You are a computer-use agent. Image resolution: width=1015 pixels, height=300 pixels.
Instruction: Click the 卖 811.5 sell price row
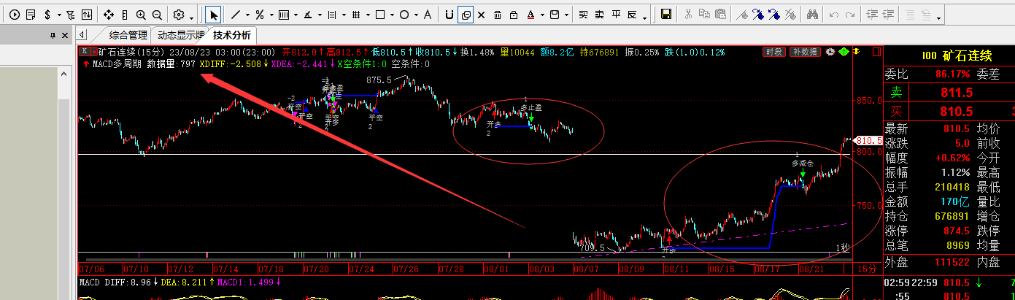(949, 93)
